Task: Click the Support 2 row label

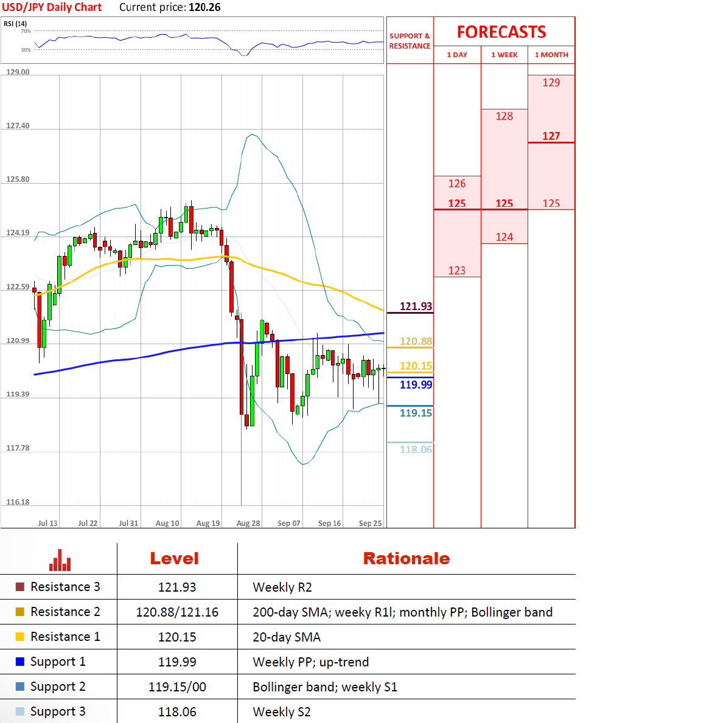Action: 58,687
